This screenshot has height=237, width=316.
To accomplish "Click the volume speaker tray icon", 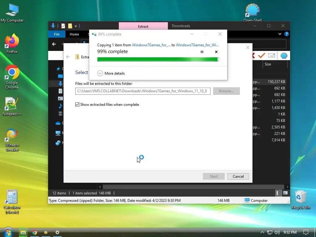I will coord(277,232).
